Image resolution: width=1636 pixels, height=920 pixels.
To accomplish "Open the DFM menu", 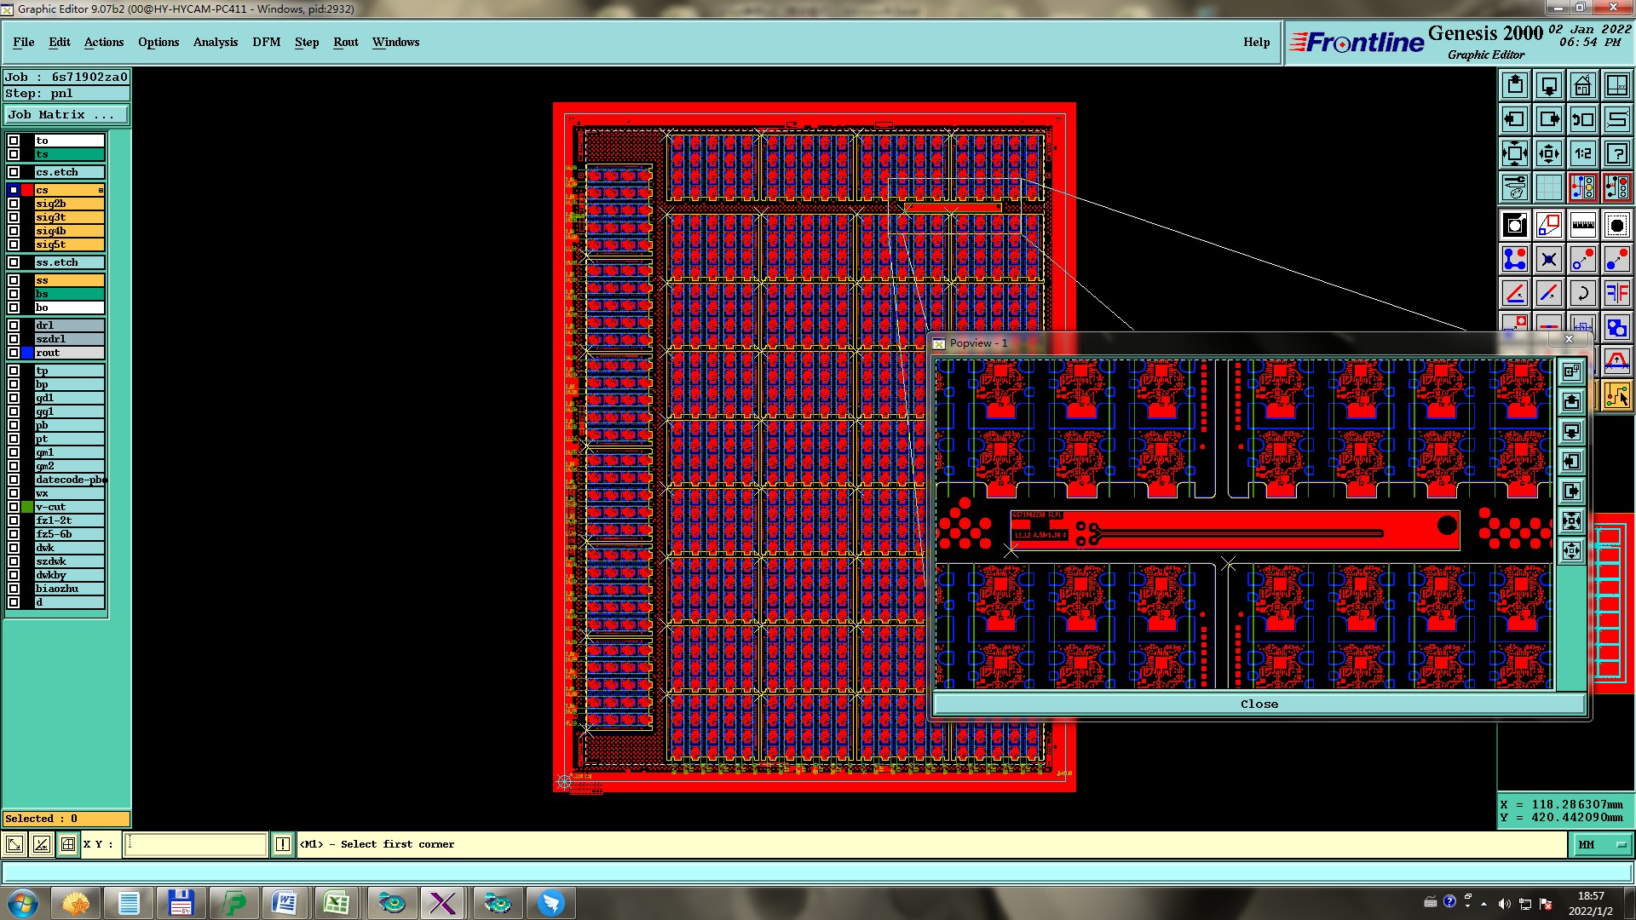I will coord(266,42).
